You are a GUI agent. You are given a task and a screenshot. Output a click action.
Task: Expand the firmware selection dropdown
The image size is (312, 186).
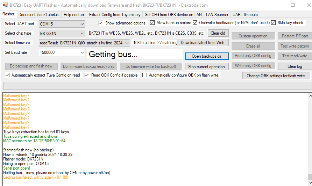point(127,43)
